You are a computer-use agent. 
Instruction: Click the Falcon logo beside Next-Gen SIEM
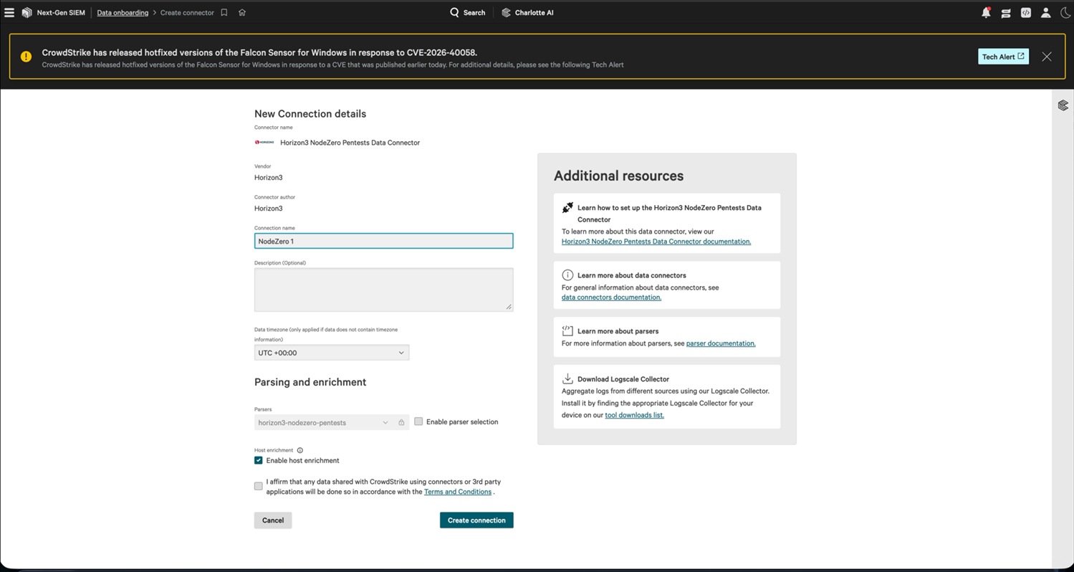coord(27,13)
